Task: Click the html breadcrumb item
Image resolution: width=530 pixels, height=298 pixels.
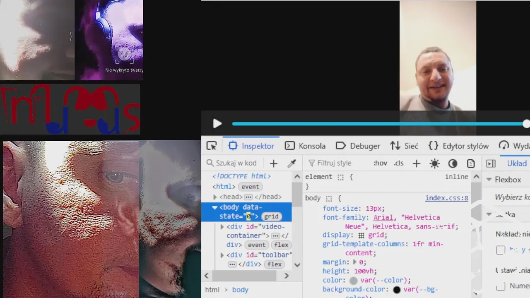Action: [x=212, y=290]
